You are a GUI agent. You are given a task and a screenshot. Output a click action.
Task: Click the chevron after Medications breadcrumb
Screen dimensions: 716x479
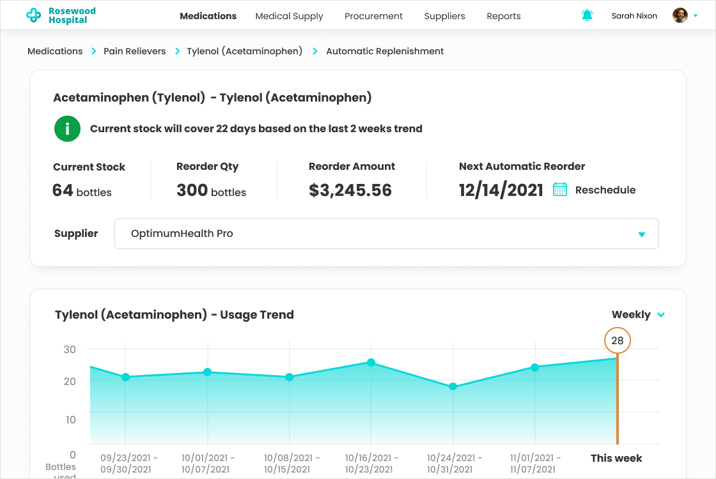click(x=93, y=51)
